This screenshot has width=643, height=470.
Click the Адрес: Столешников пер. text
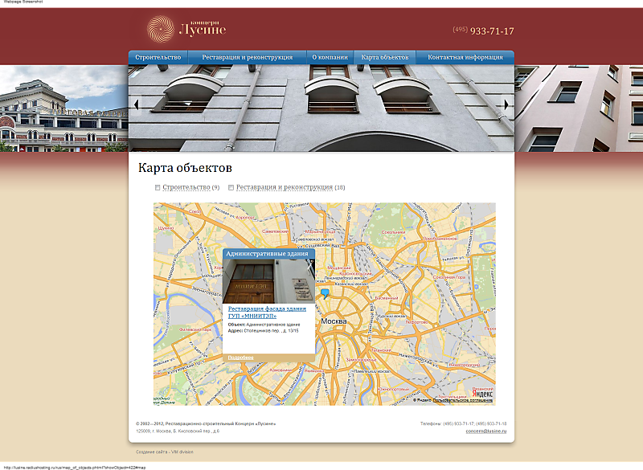click(264, 331)
